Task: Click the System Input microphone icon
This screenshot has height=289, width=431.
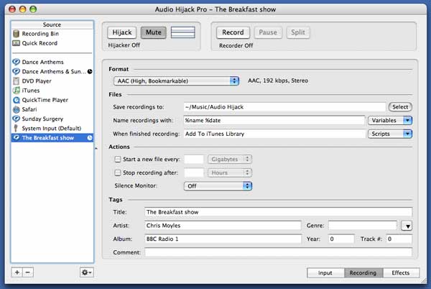Action: [16, 128]
